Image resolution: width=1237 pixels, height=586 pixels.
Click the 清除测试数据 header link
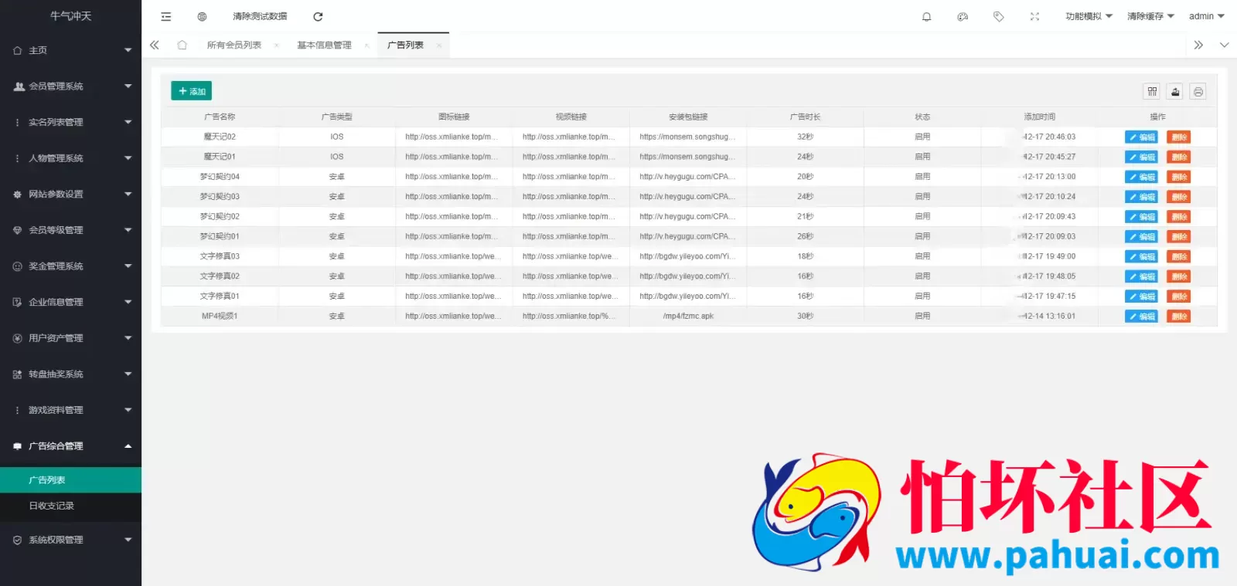click(x=260, y=16)
